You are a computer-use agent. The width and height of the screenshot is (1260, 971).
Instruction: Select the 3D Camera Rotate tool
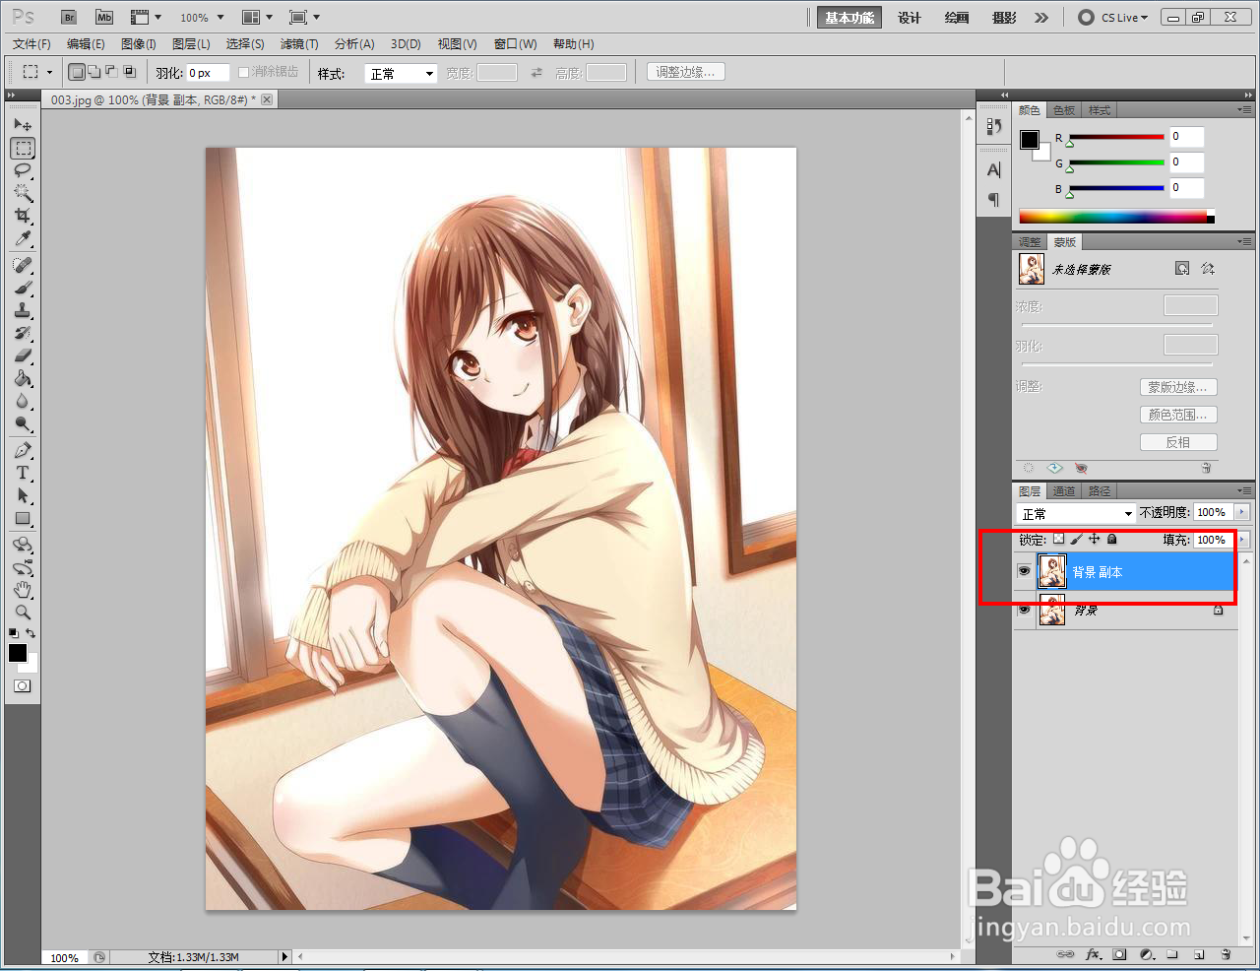click(x=23, y=568)
